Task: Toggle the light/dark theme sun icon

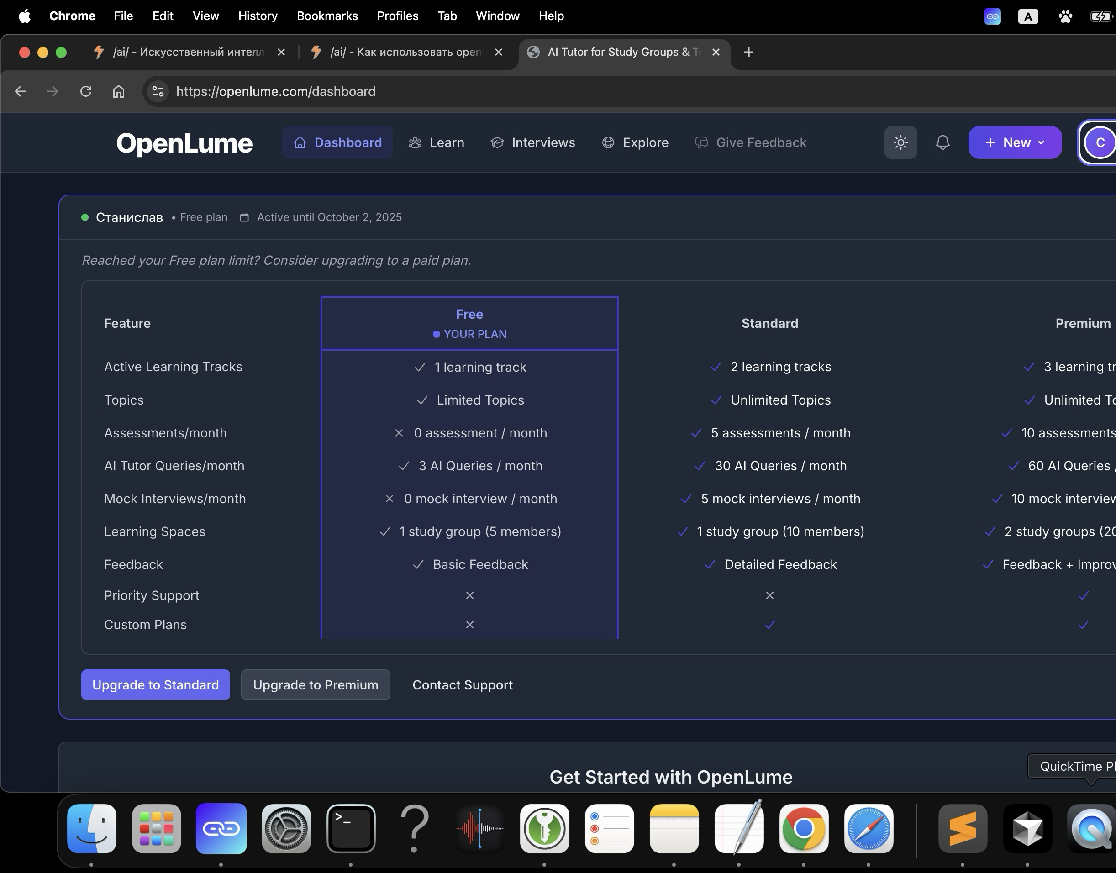Action: [x=900, y=142]
